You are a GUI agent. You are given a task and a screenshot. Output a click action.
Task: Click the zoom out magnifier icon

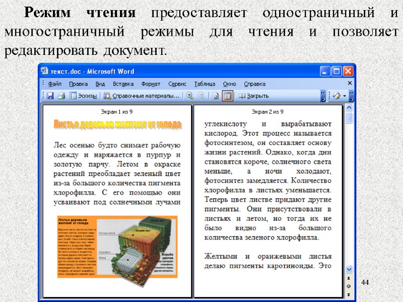(x=201, y=96)
